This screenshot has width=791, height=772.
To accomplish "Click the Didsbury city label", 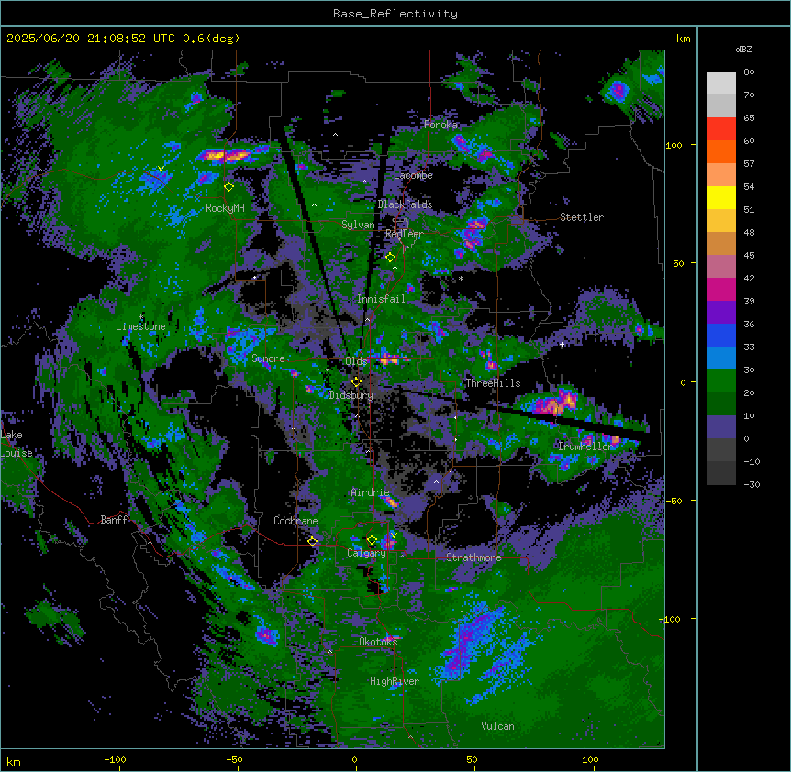I will point(351,395).
